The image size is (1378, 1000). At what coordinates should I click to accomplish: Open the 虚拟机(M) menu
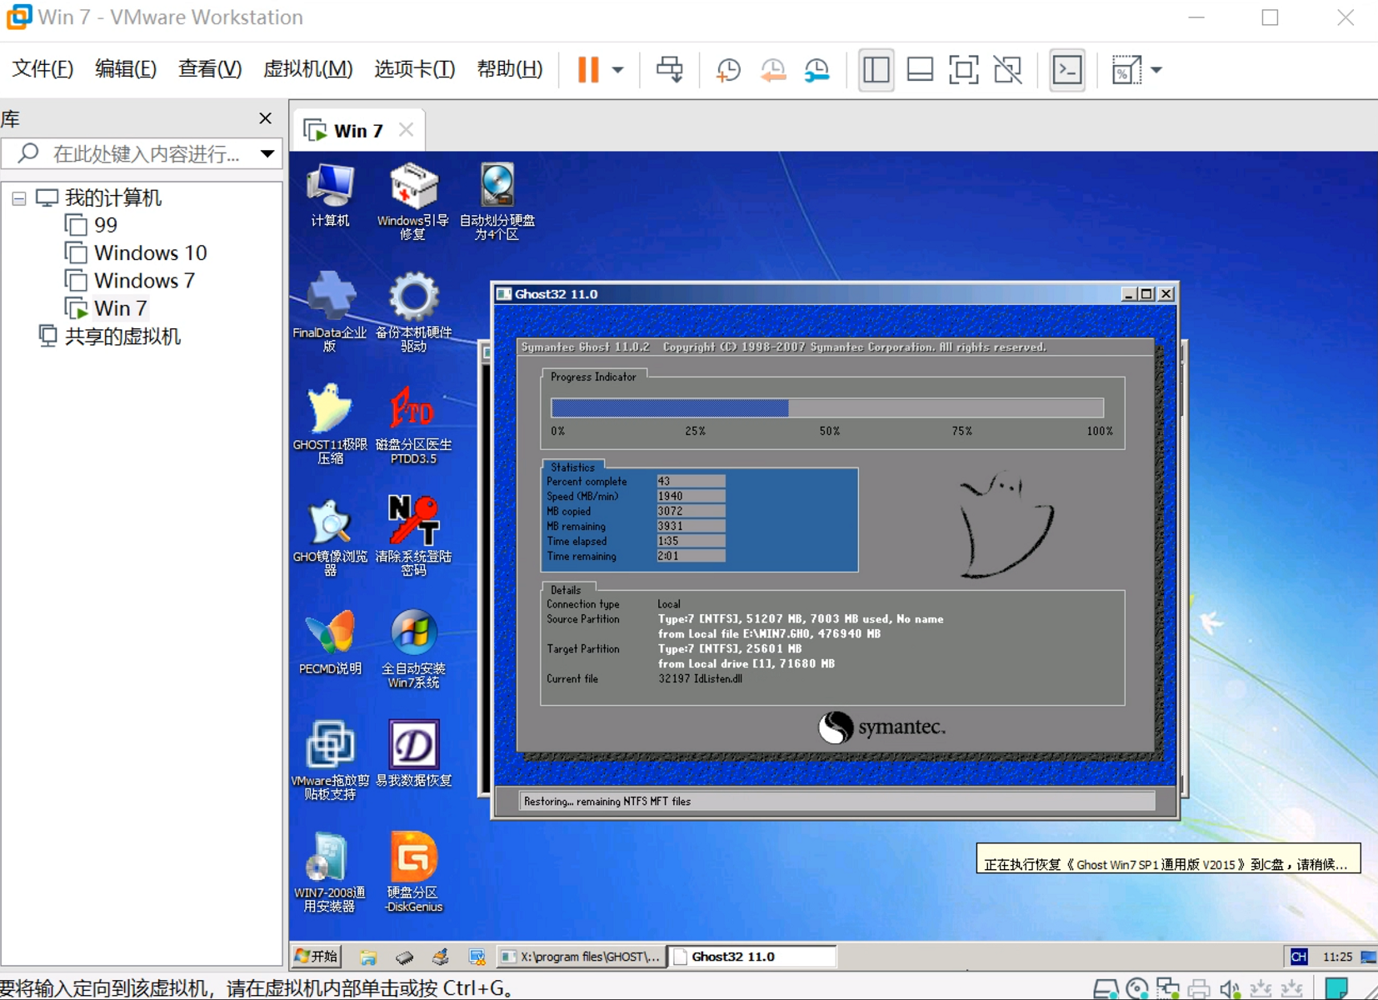click(307, 69)
